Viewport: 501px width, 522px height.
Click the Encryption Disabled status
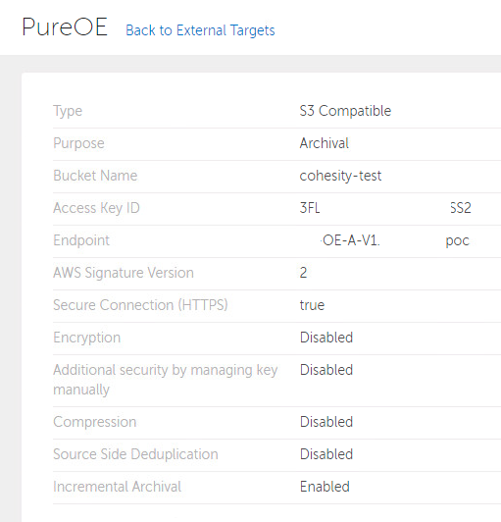coord(326,338)
